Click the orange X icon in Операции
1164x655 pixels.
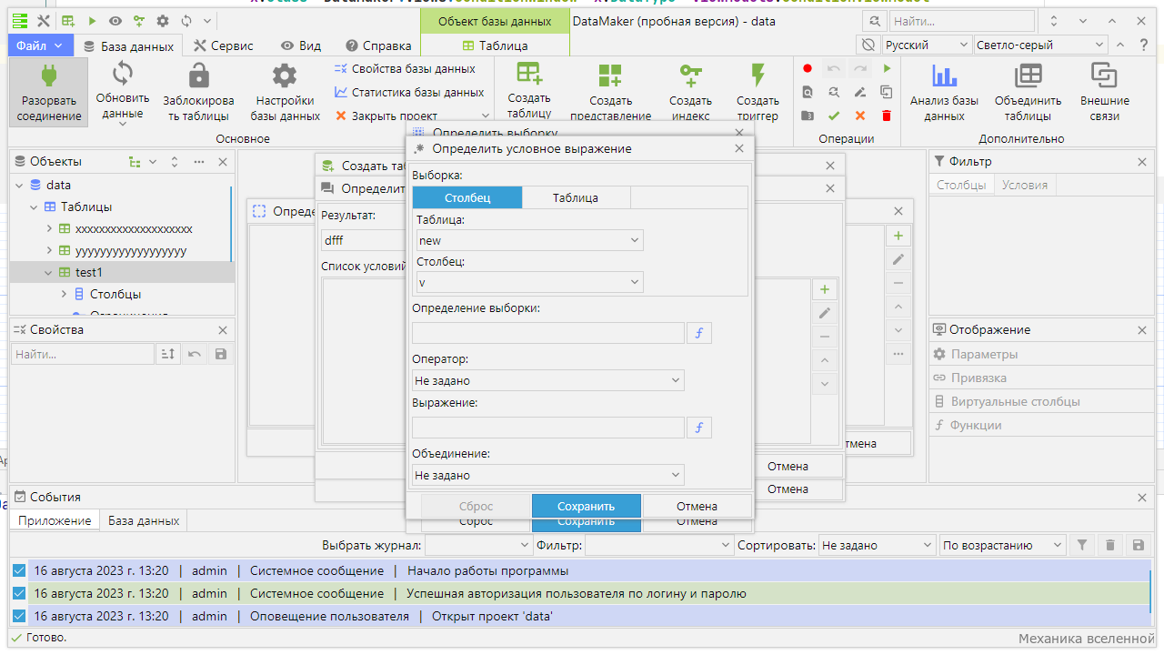[x=860, y=116]
